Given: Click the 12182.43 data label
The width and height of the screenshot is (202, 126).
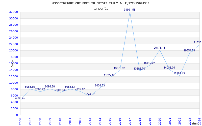Looking at the screenshot, I should pyautogui.click(x=179, y=73).
